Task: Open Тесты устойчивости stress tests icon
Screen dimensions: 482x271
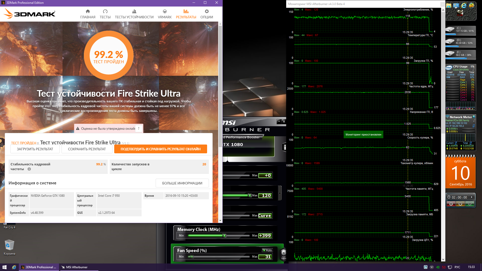Action: click(x=134, y=12)
